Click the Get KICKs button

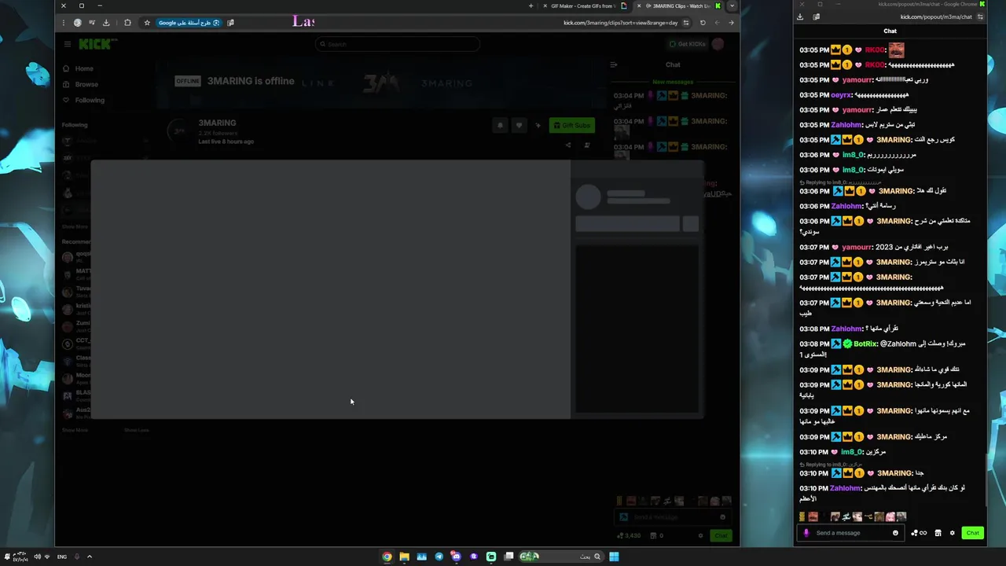coord(687,44)
